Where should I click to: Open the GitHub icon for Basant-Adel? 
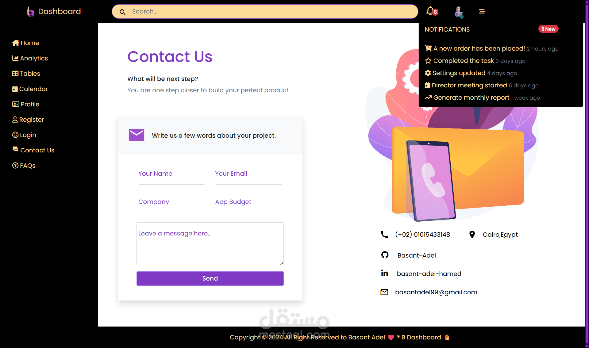click(x=385, y=255)
